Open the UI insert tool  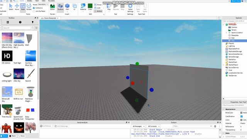pos(74,7)
